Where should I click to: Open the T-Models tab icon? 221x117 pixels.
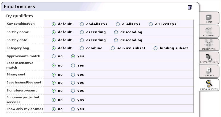point(209,70)
